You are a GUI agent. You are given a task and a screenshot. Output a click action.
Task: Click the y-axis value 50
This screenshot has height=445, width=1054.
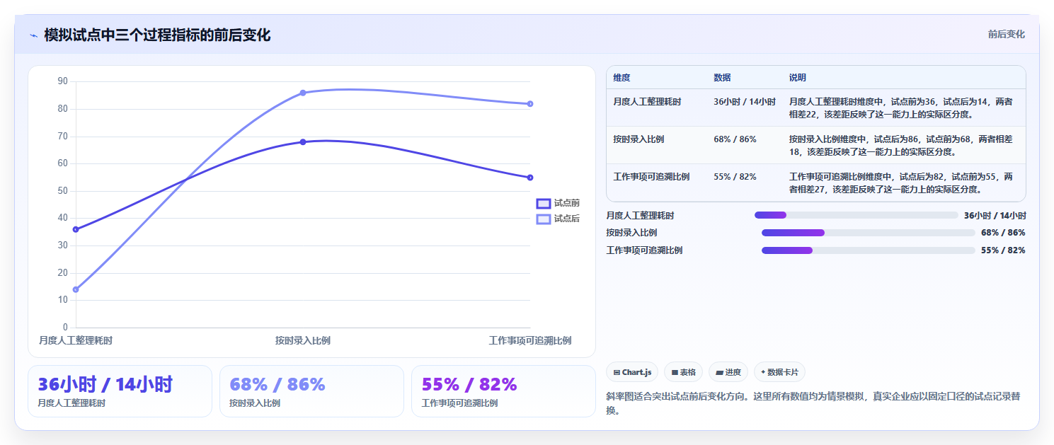coord(63,191)
